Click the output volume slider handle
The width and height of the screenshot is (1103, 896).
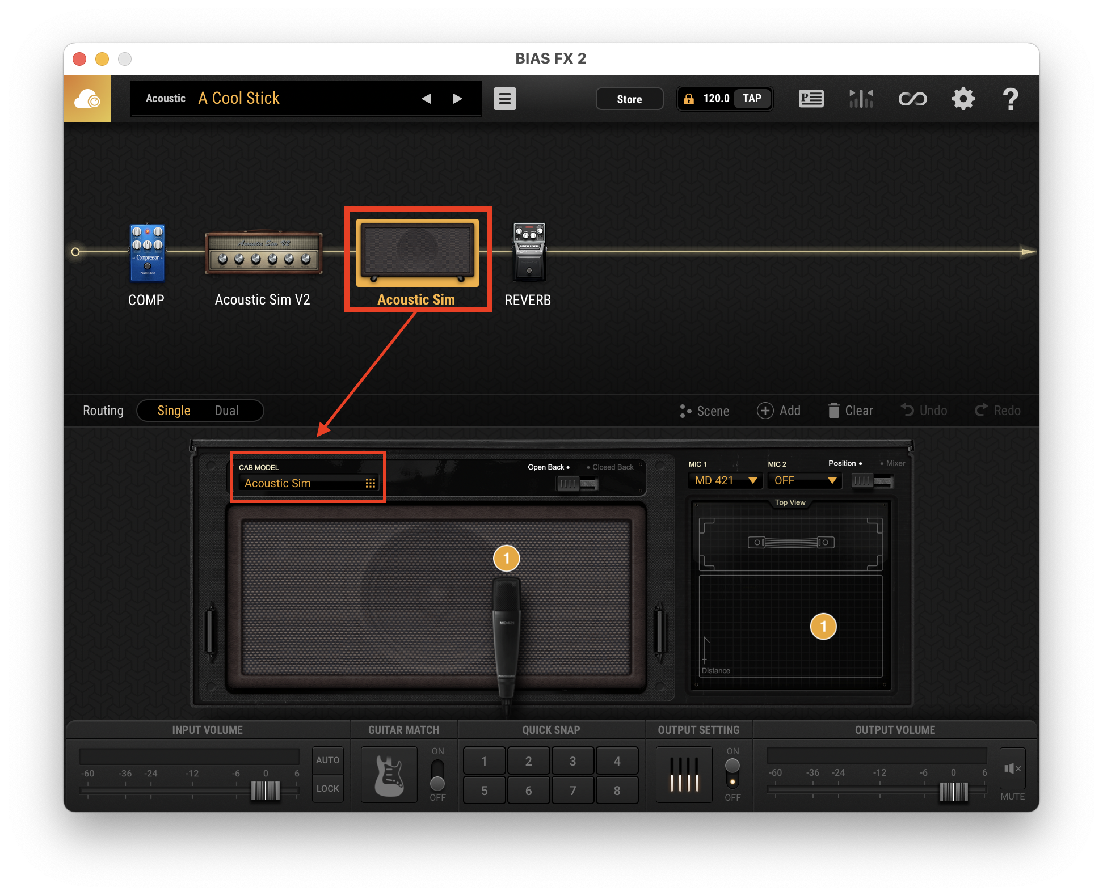(954, 792)
